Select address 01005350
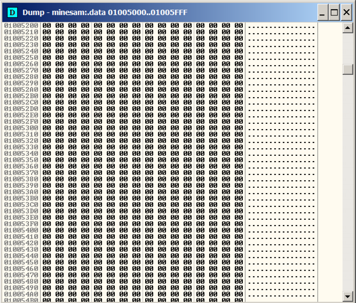The width and height of the screenshot is (356, 303). click(21, 160)
